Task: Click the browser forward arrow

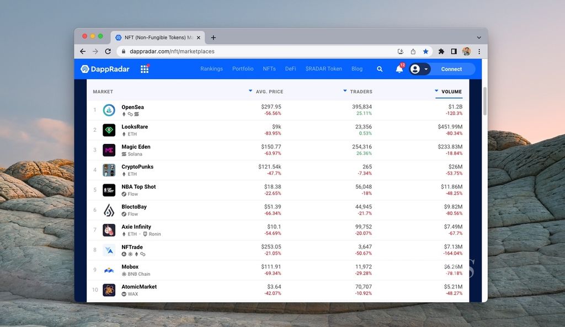Action: (95, 51)
